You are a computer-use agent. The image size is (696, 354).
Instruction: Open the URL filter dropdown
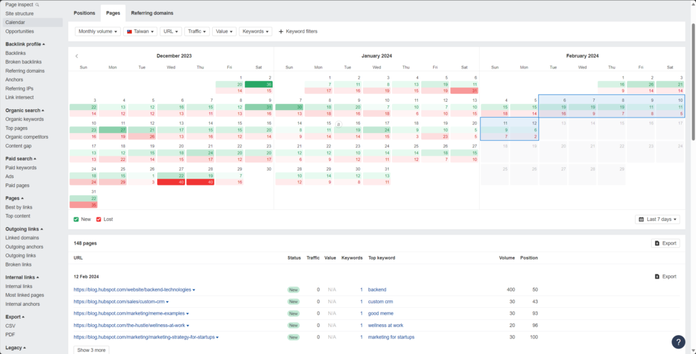(171, 31)
